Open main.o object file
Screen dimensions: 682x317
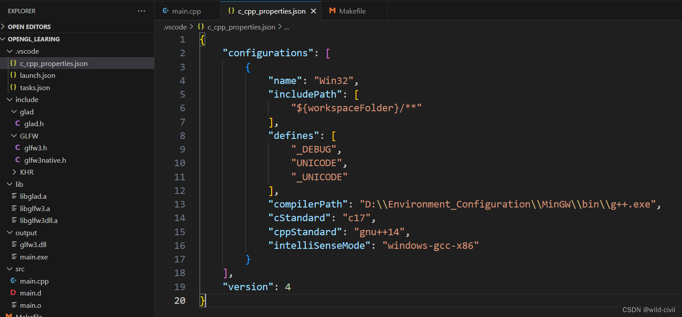coord(32,305)
